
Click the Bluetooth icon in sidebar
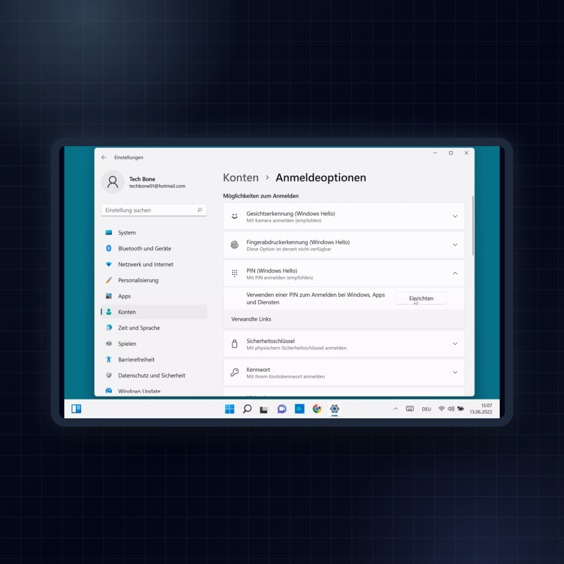[x=109, y=248]
